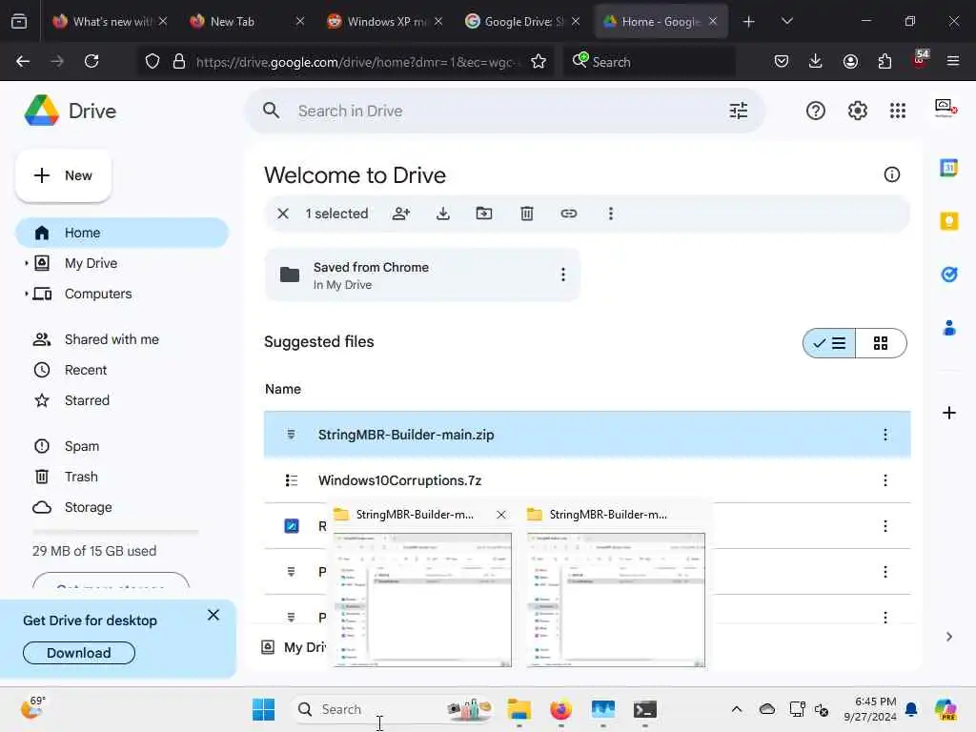Clear selection with the X icon

(x=282, y=213)
